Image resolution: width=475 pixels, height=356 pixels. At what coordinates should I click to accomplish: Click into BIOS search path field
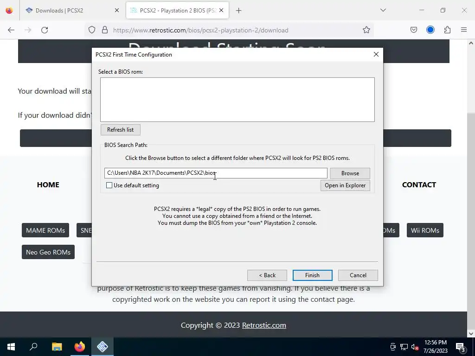click(x=216, y=173)
